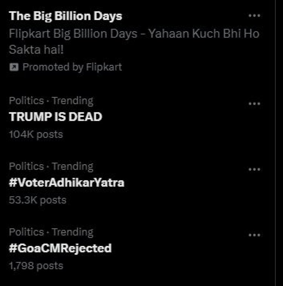Screen dimensions: 283x286
Task: Click the 1,798 posts count
Action: tap(36, 266)
